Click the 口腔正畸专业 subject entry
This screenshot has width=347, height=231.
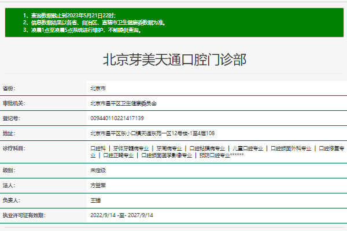pyautogui.click(x=119, y=155)
